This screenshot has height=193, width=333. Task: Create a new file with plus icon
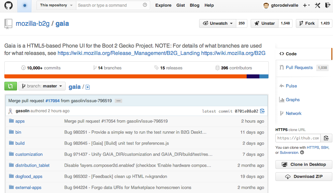pyautogui.click(x=88, y=87)
